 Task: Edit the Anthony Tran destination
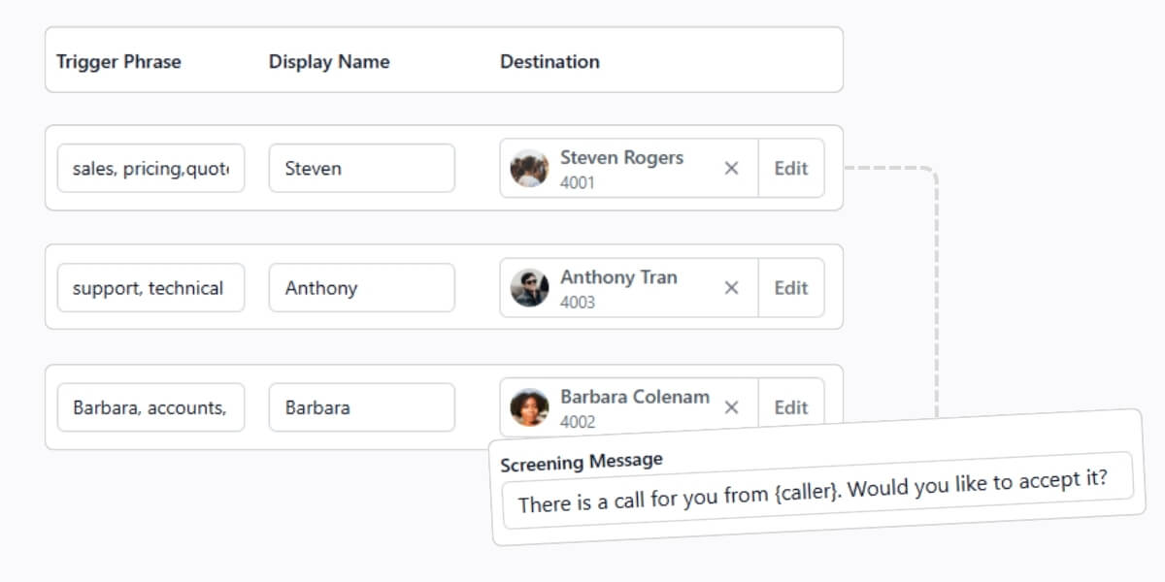point(791,287)
